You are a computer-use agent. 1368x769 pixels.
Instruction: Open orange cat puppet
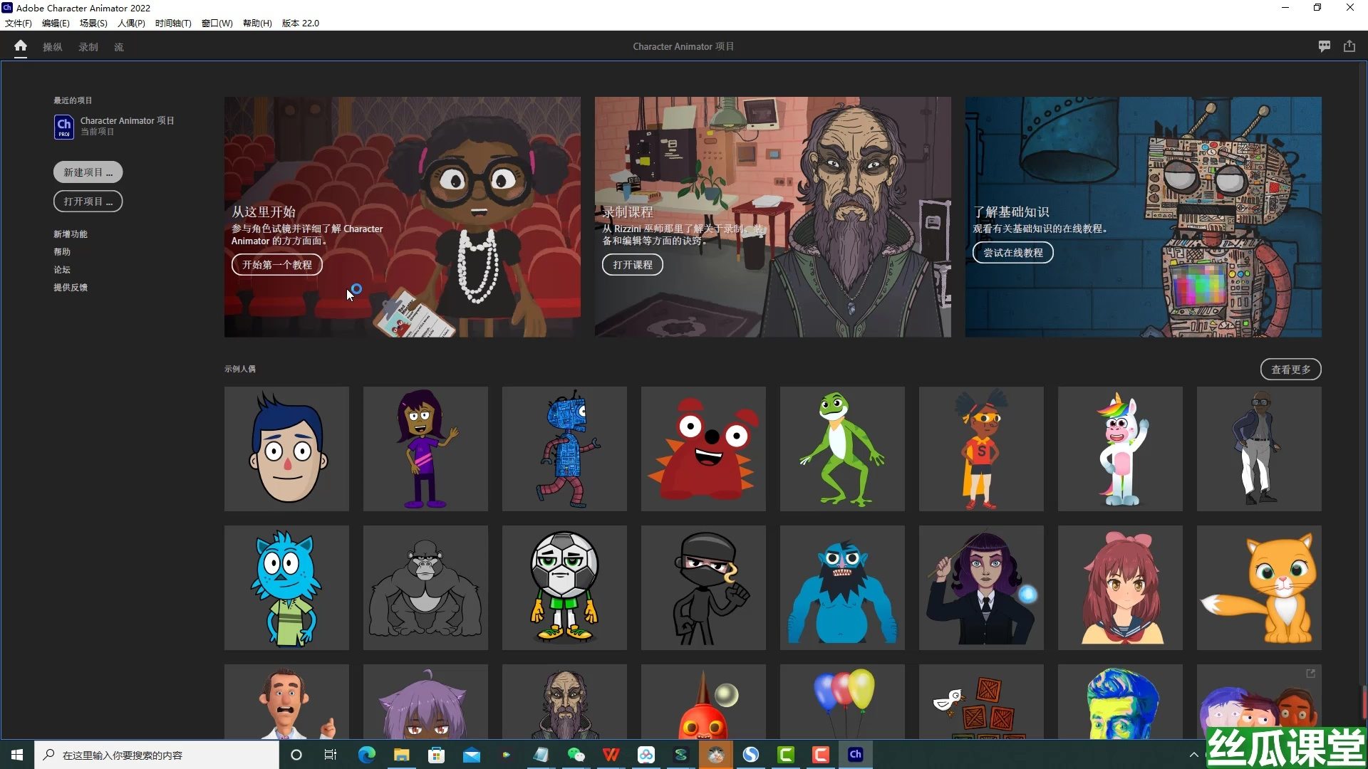click(x=1259, y=587)
